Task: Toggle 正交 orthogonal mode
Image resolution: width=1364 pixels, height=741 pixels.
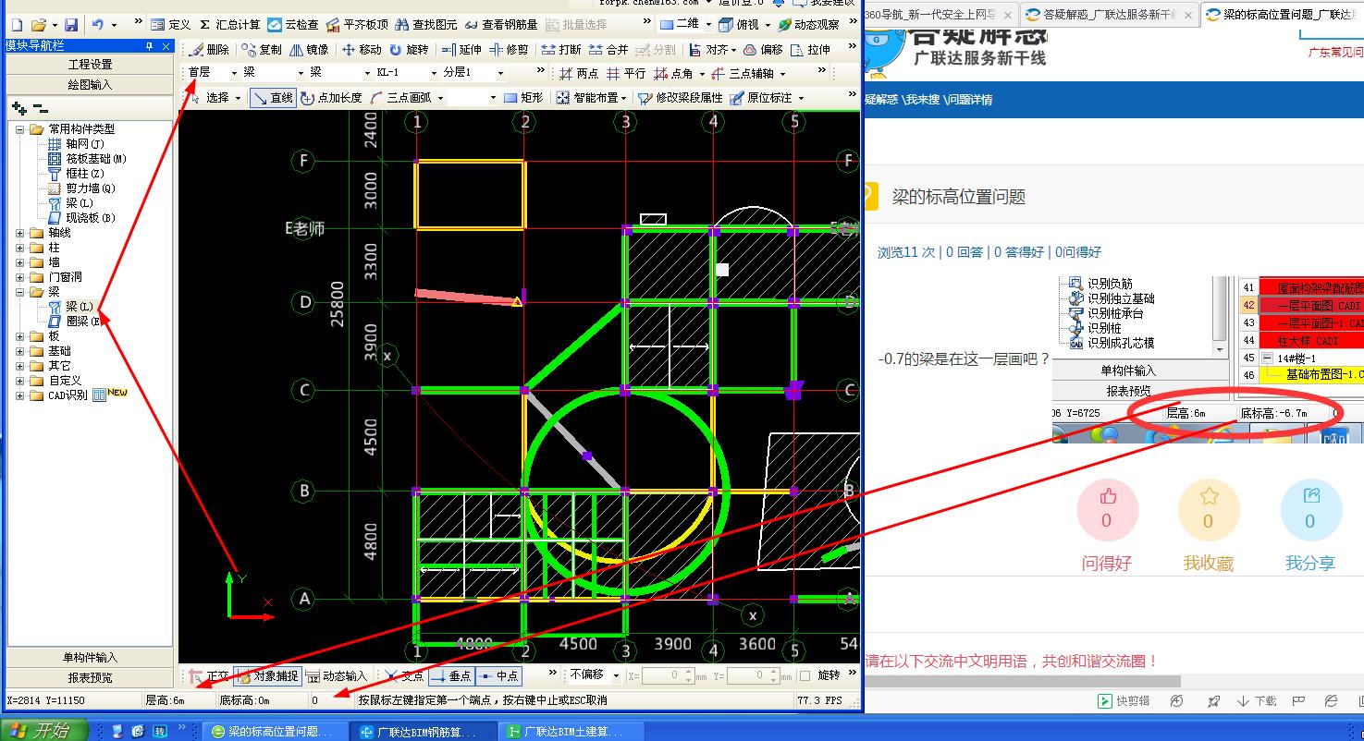Action: tap(209, 676)
